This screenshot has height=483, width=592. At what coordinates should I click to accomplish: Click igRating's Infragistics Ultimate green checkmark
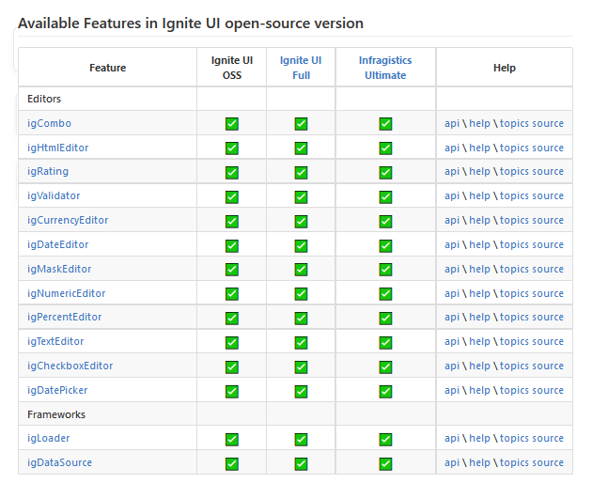point(385,172)
